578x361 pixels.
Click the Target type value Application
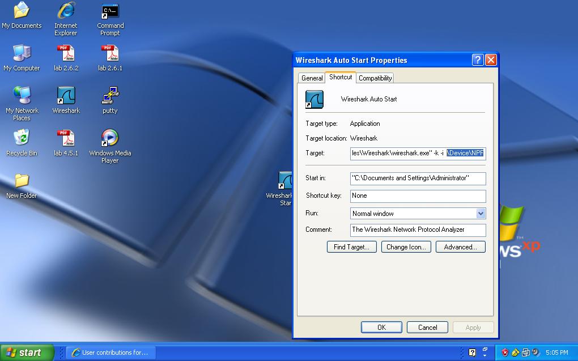pos(364,124)
